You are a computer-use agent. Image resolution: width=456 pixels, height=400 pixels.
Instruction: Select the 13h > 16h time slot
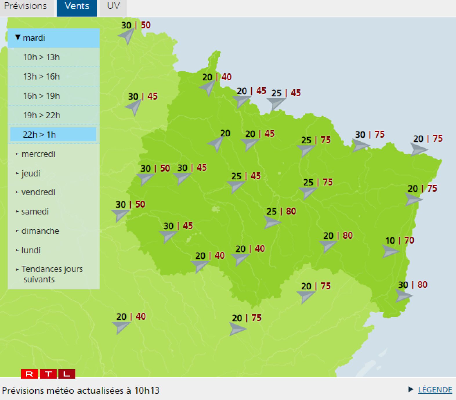(41, 77)
